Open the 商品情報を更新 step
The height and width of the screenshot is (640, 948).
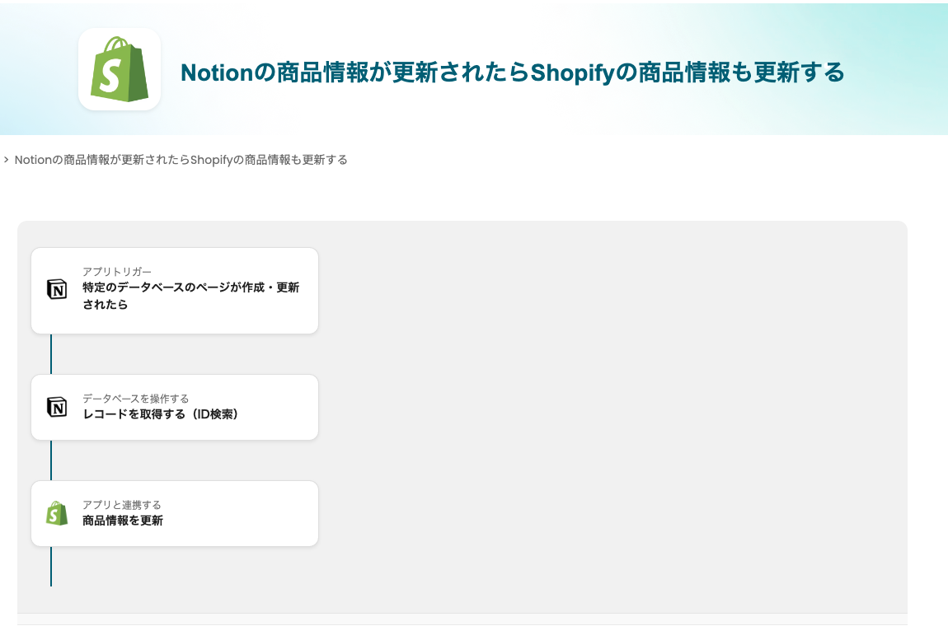123,521
